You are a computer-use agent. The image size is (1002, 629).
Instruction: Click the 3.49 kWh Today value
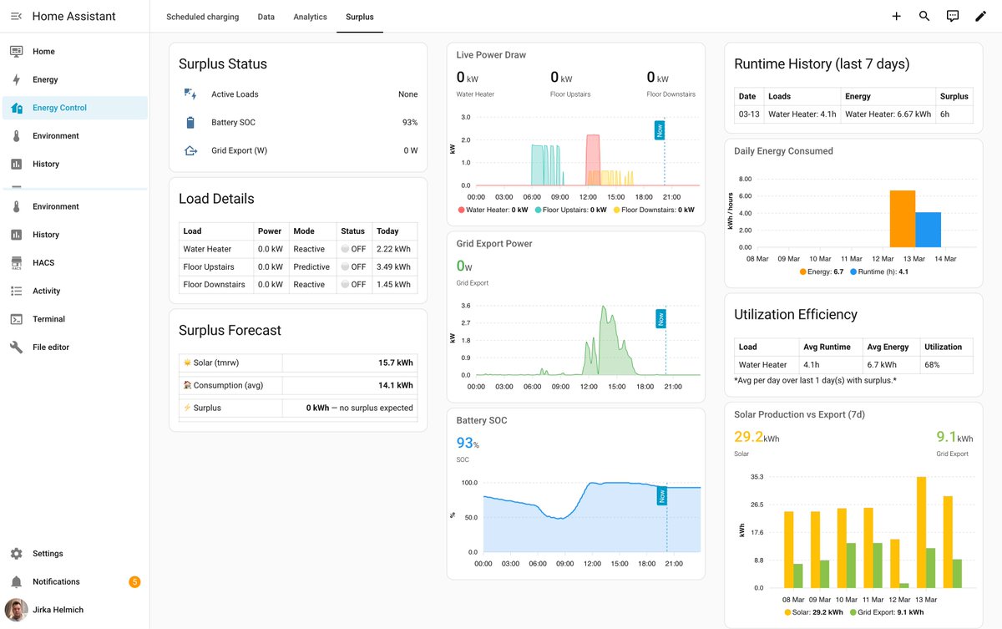(393, 266)
